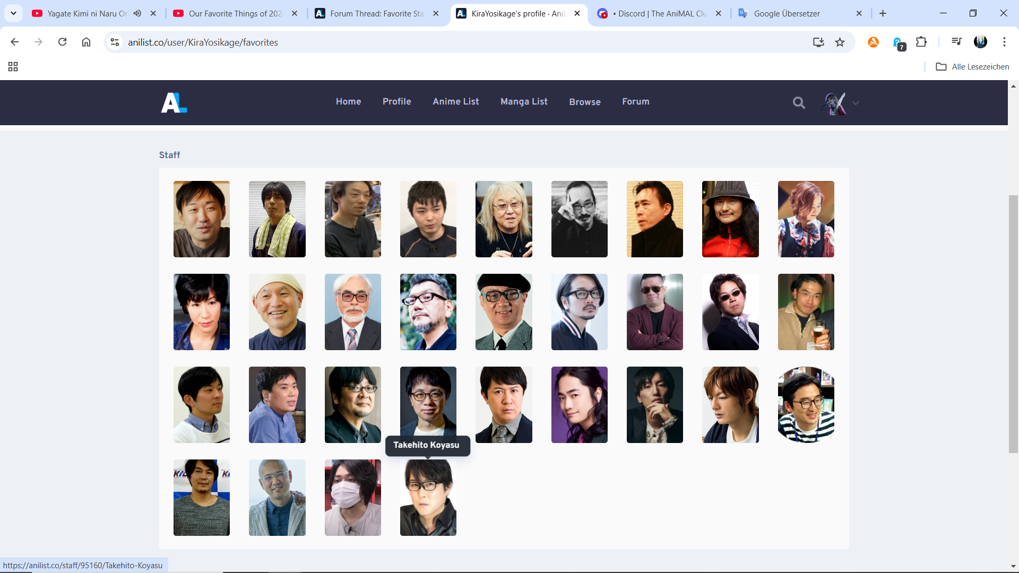Open the Alle Lesezeichen bookmarks folder
This screenshot has width=1019, height=573.
[972, 67]
